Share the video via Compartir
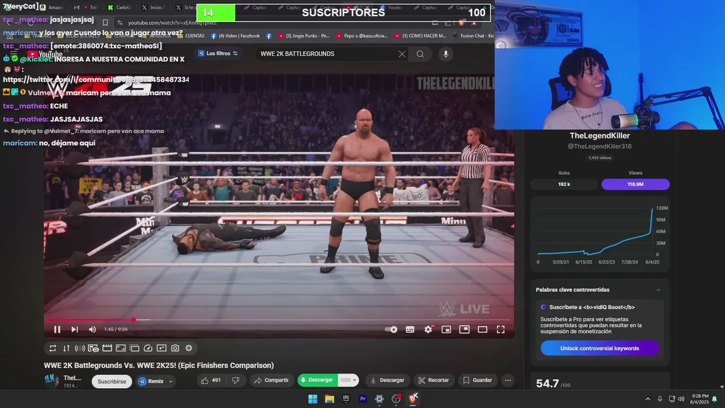725x408 pixels. pos(271,380)
